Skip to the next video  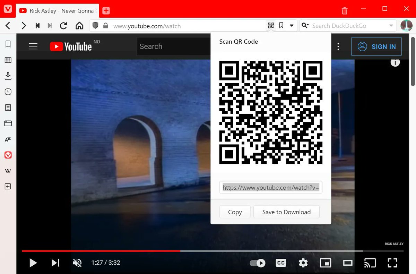coord(55,263)
